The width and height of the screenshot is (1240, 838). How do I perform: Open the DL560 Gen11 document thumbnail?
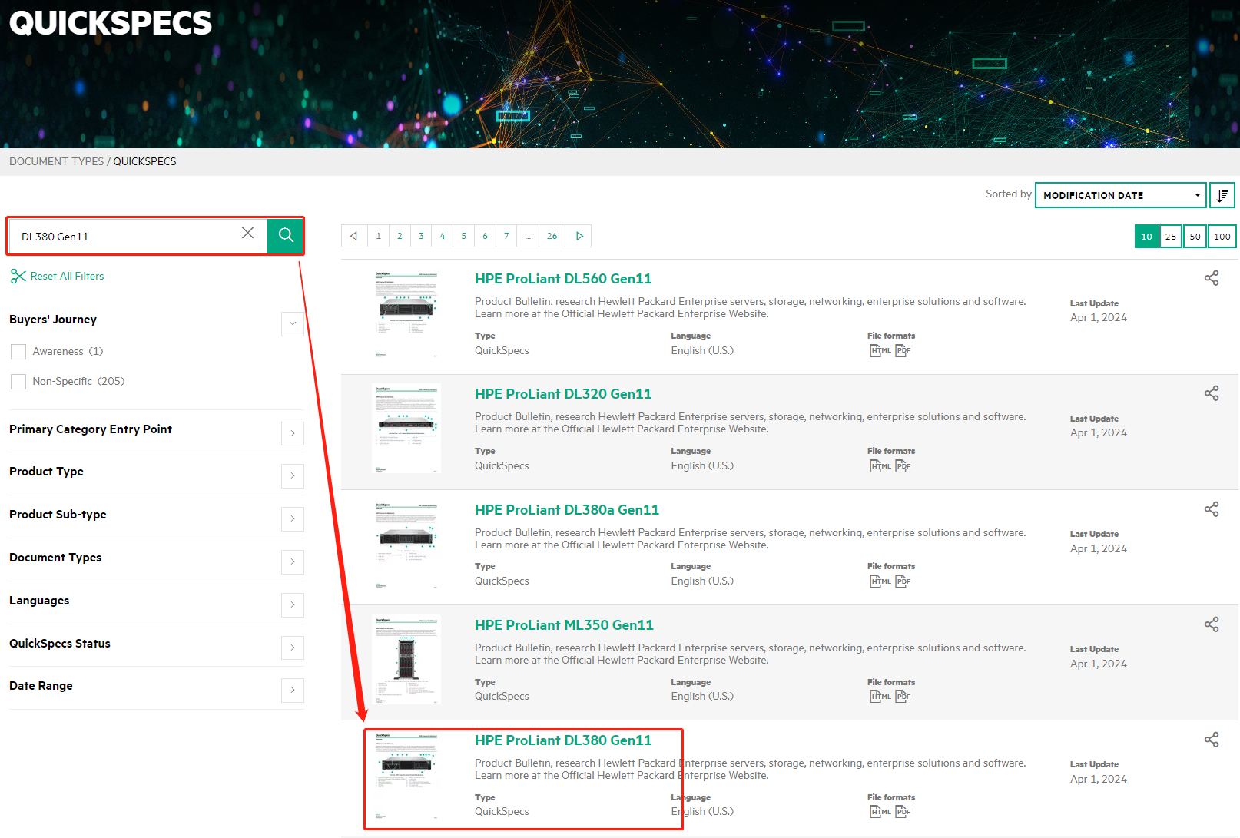pos(406,313)
